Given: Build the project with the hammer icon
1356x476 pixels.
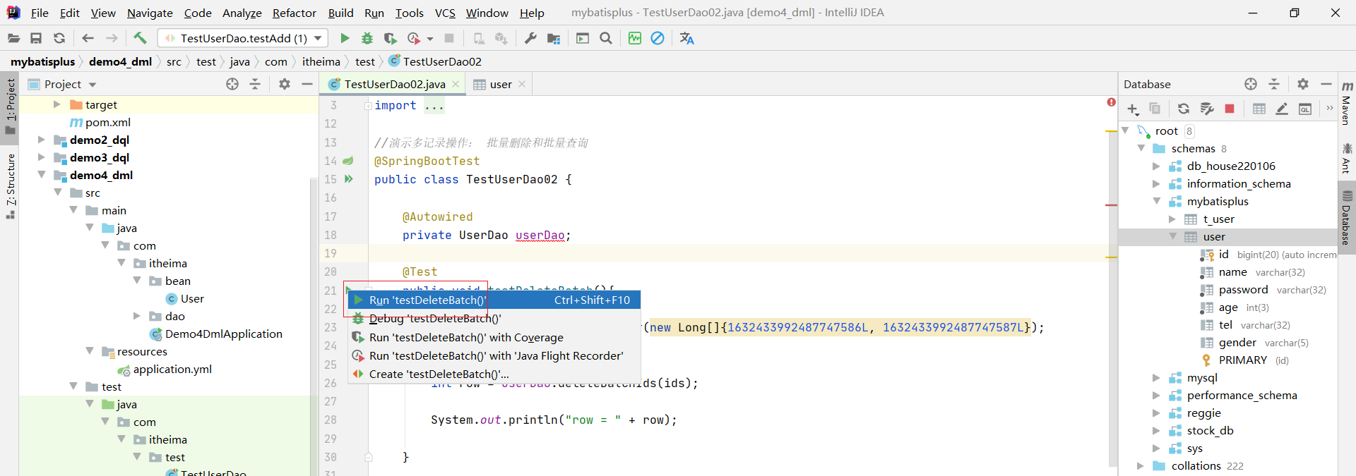Looking at the screenshot, I should [x=140, y=38].
